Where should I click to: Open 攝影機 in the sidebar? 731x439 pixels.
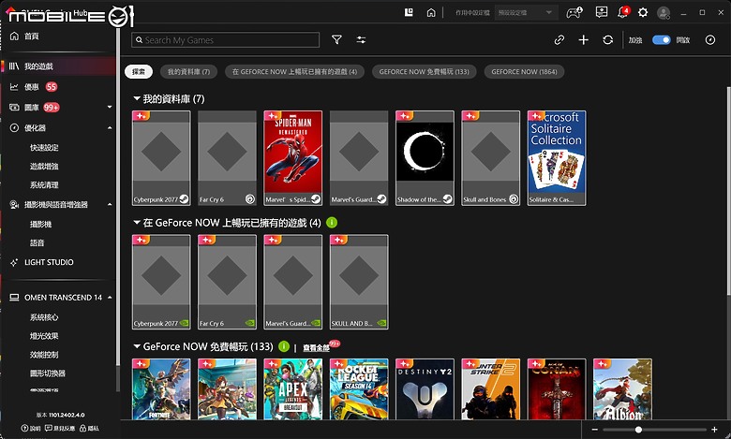tap(40, 224)
